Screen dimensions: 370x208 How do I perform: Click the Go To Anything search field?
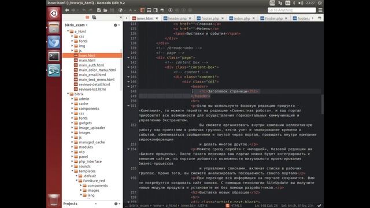[291, 10]
